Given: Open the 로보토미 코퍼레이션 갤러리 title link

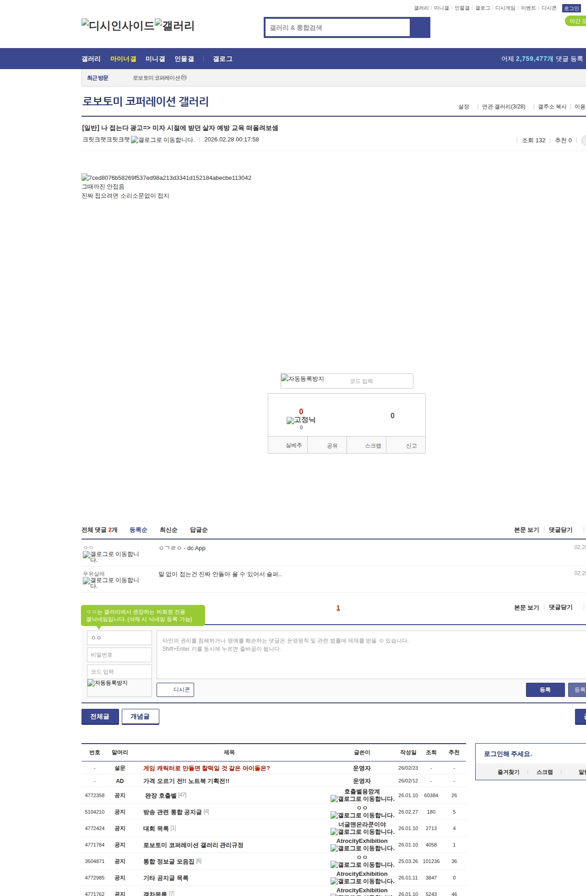Looking at the screenshot, I should [x=146, y=101].
